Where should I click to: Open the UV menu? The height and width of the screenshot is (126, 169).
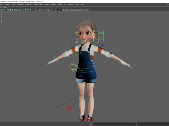(65, 5)
